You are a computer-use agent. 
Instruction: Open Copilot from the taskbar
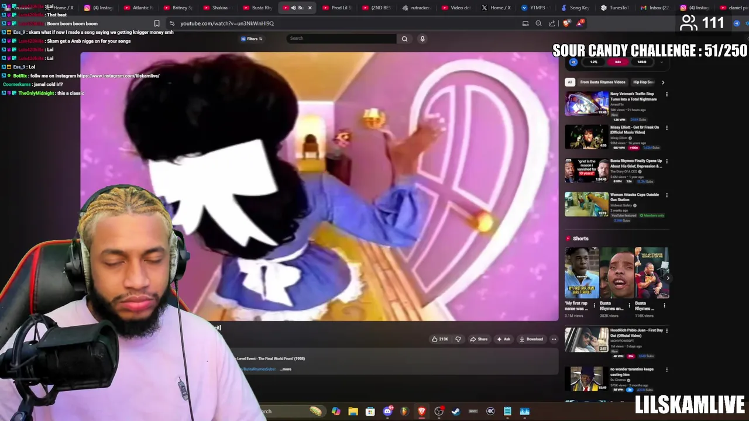click(x=336, y=412)
